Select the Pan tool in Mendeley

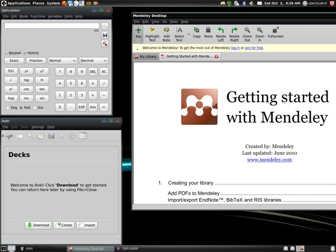point(139,33)
